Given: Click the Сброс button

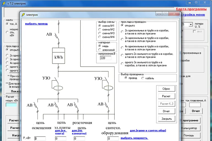Looking at the screenshot, I should (167, 89).
